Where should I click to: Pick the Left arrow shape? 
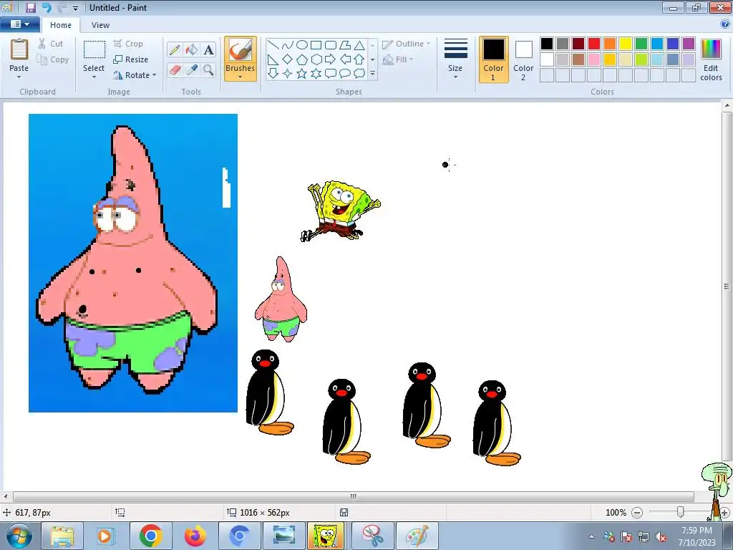tap(345, 59)
